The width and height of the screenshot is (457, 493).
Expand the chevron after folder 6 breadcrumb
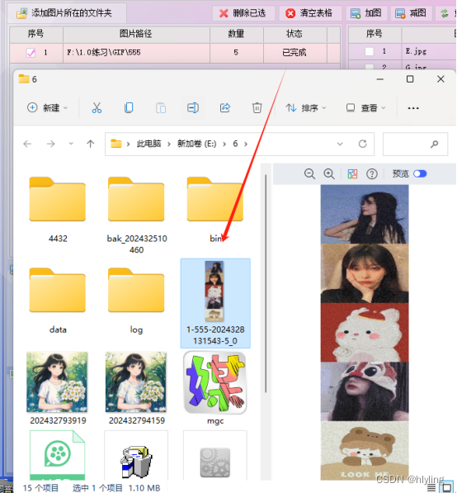[246, 144]
